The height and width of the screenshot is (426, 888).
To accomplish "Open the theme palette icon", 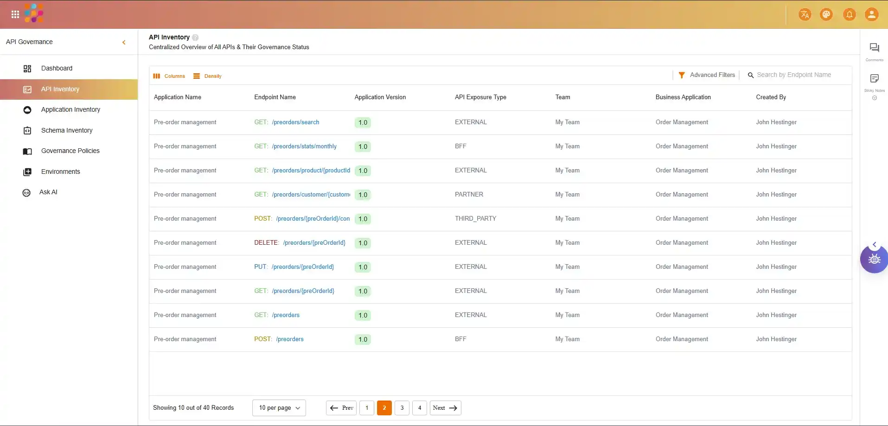I will pyautogui.click(x=826, y=15).
